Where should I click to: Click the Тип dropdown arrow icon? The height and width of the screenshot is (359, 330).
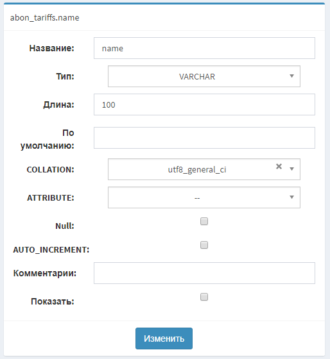[291, 76]
